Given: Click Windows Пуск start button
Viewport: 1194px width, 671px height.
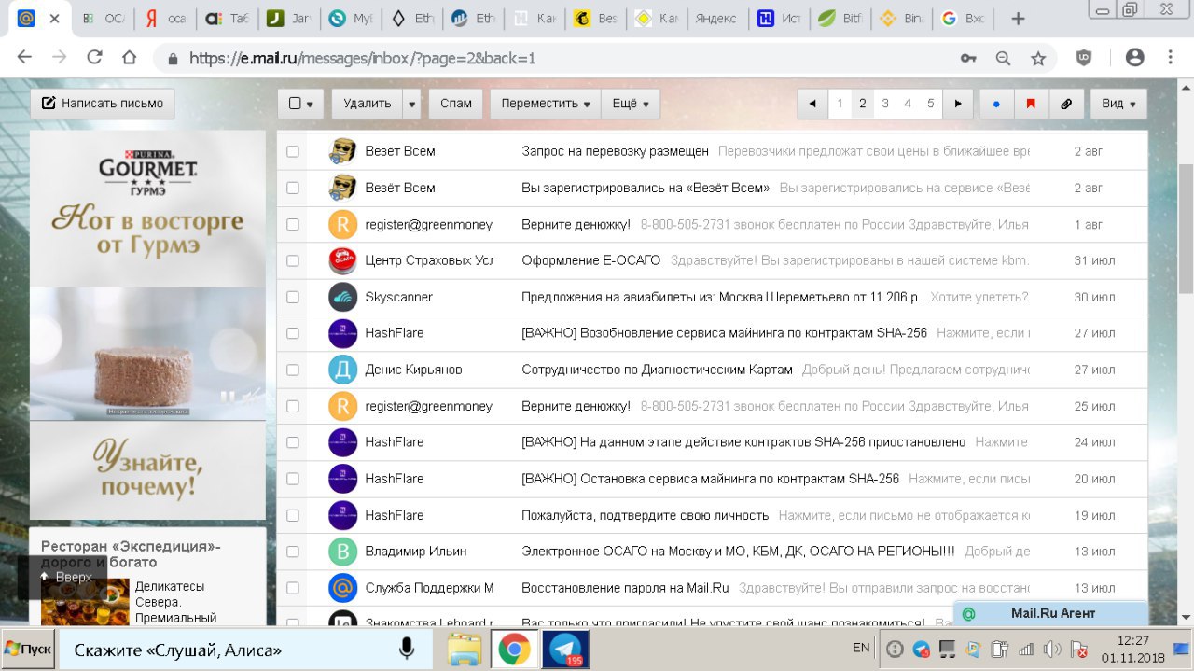Looking at the screenshot, I should 28,650.
